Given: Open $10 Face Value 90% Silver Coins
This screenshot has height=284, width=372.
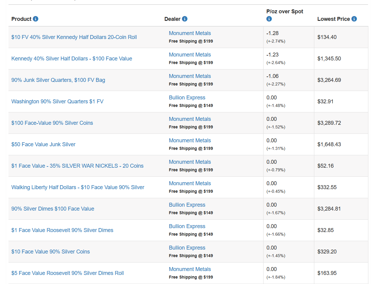Looking at the screenshot, I should click(x=51, y=252).
